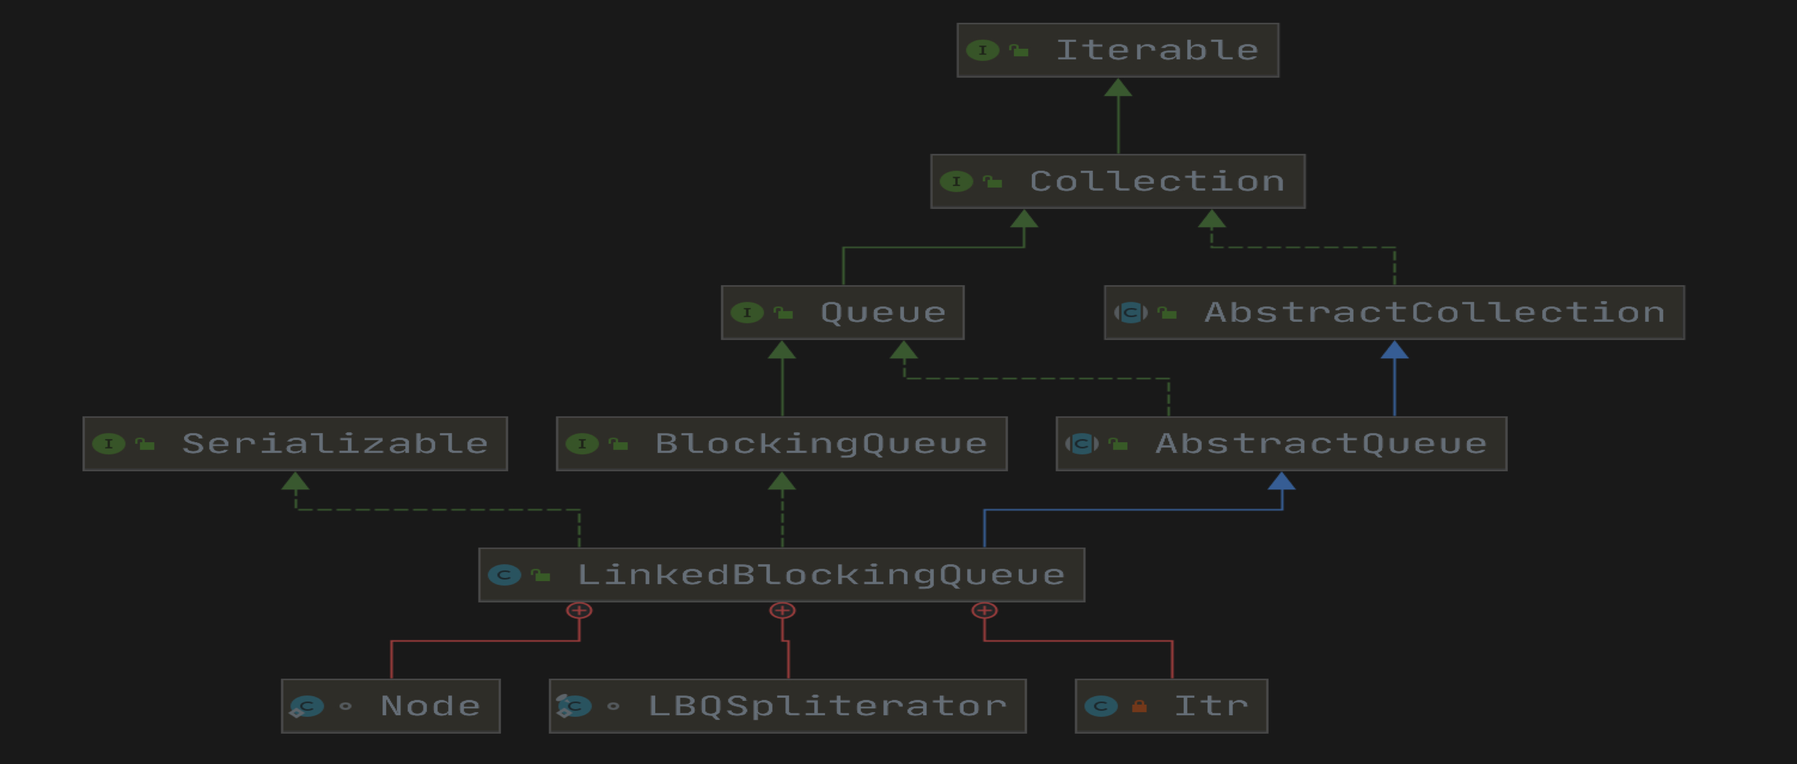This screenshot has height=764, width=1797.
Task: Click the interface icon on BlockingQueue node
Action: [582, 444]
